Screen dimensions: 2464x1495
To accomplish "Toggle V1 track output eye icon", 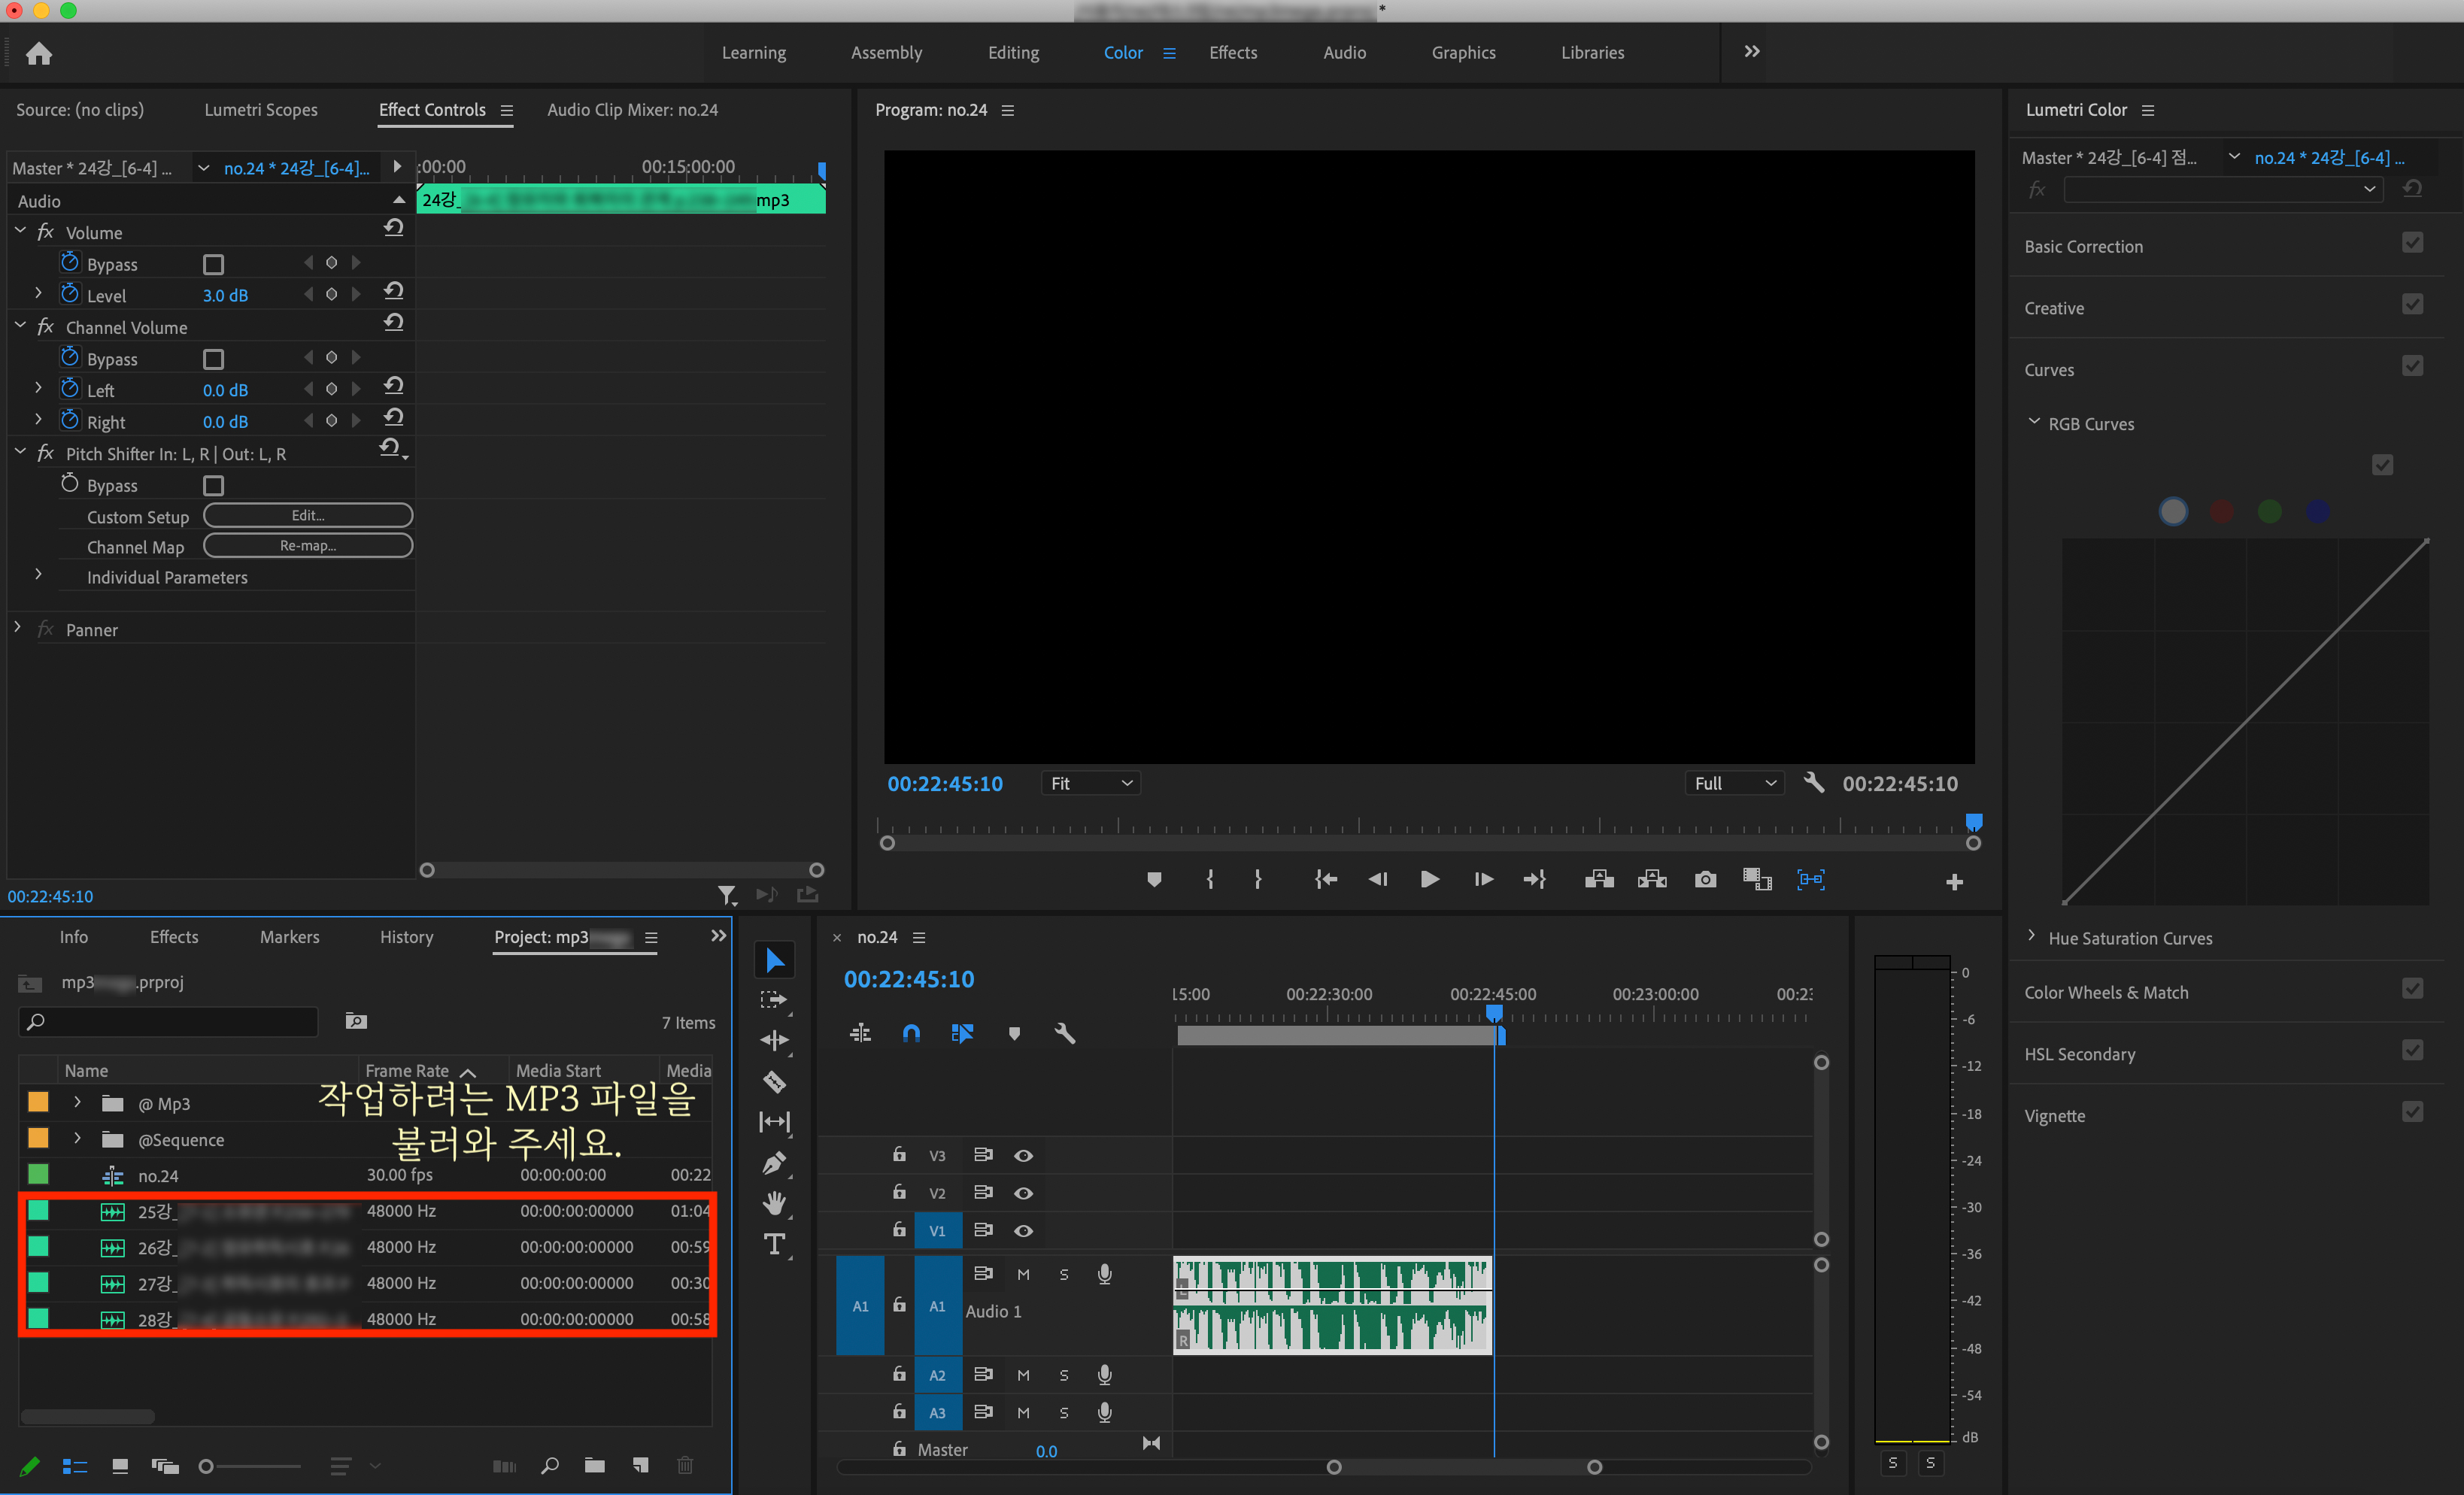I will (x=1023, y=1230).
